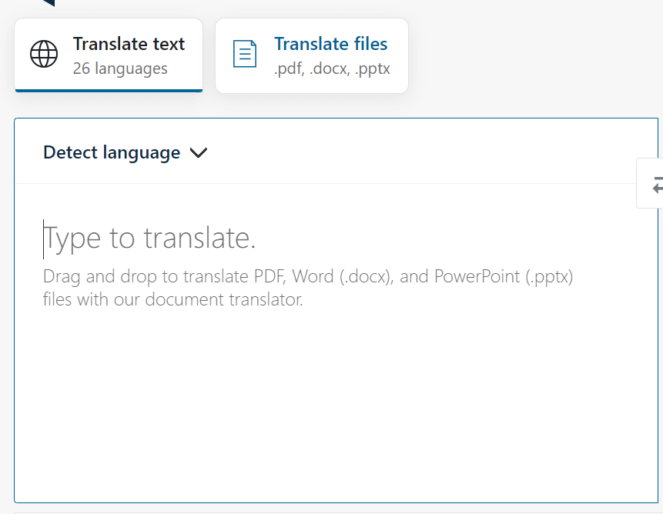
Task: Swap languages using the arrows icon
Action: 655,185
